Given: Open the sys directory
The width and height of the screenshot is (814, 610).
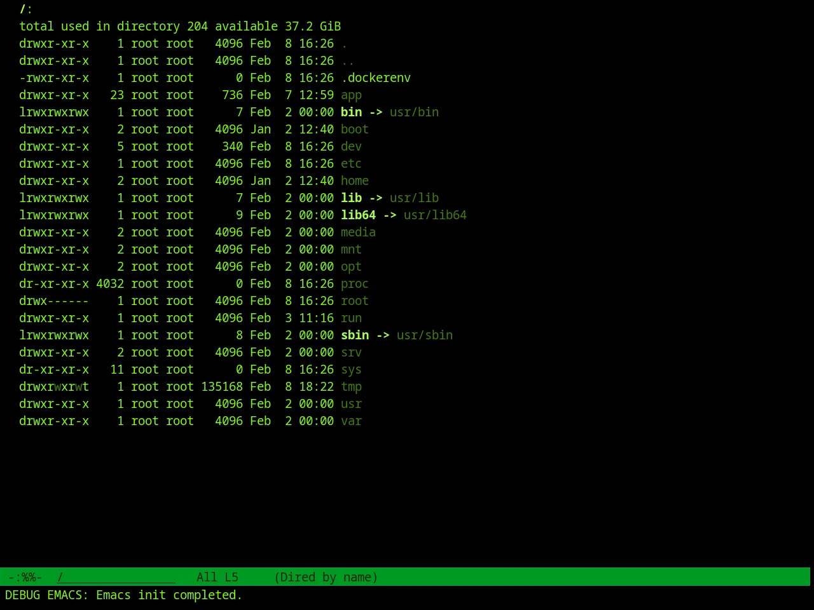Looking at the screenshot, I should point(351,370).
